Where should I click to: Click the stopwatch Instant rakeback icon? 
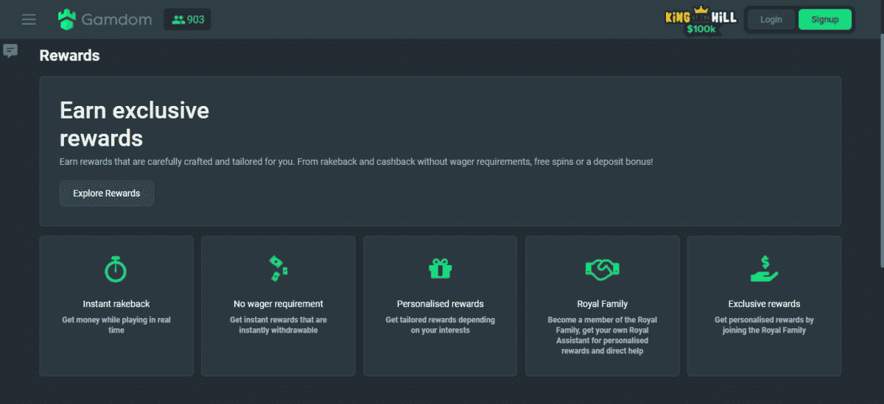click(x=116, y=269)
